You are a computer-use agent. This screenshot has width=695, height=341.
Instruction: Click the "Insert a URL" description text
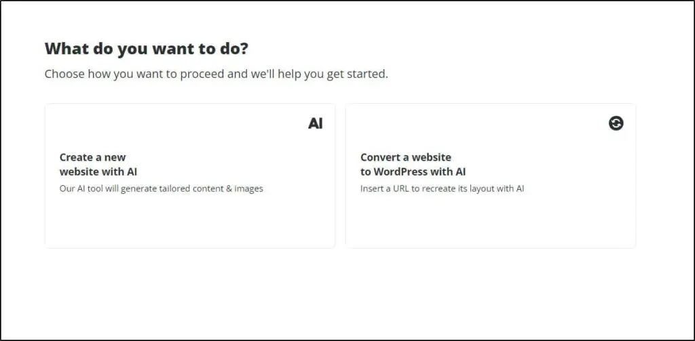click(442, 188)
